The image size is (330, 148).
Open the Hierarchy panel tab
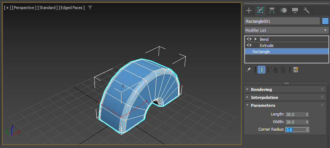point(272,10)
